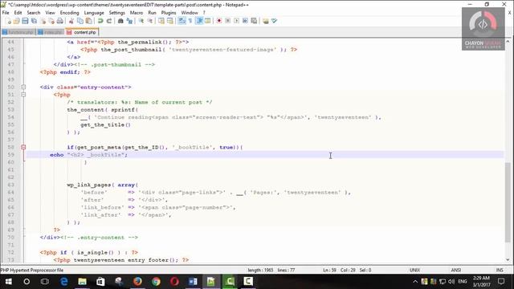Open the Edit menu
The height and width of the screenshot is (289, 514).
(x=18, y=13)
